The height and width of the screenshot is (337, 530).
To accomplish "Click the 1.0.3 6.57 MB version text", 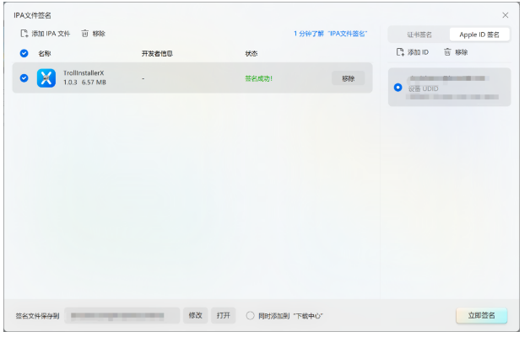I will [86, 83].
